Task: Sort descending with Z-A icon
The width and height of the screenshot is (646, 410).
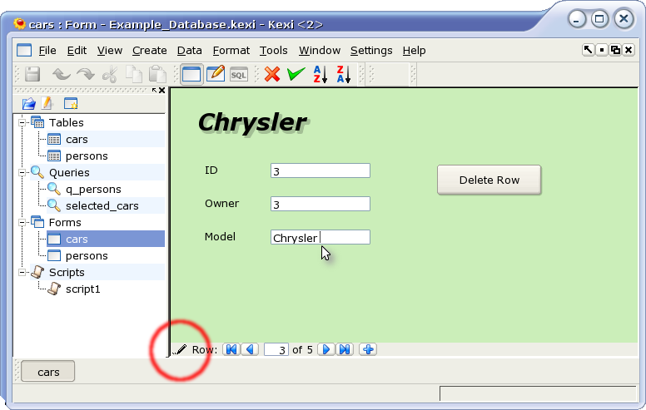Action: point(344,74)
